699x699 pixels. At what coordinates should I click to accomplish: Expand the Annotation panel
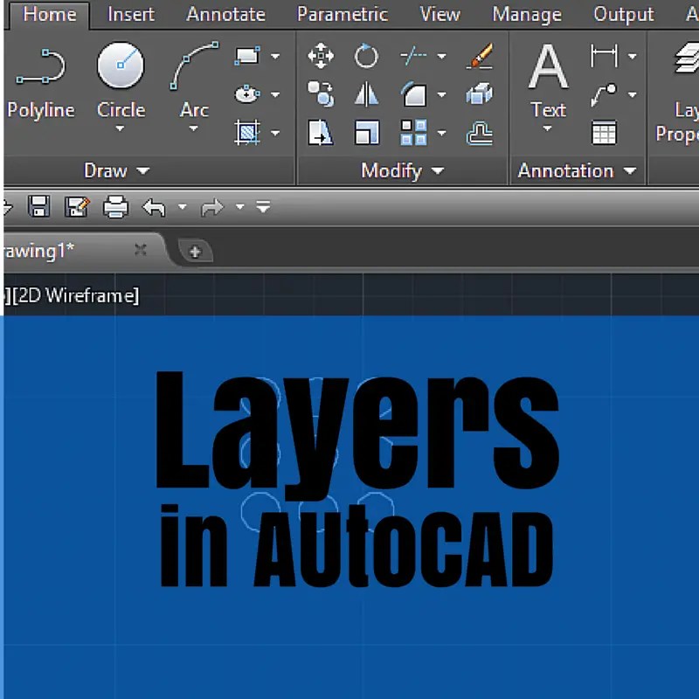click(578, 170)
